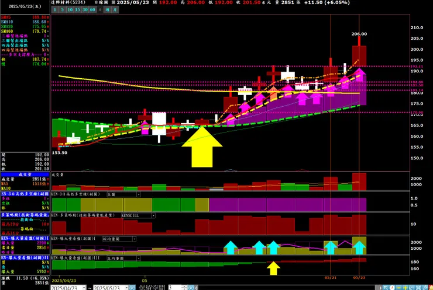Click the yellow plus zoom-in icon
Viewport: 433px width, 290px height.
405,288
